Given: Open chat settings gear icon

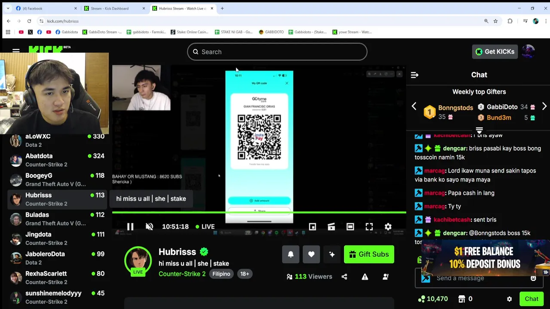Looking at the screenshot, I should pyautogui.click(x=509, y=299).
